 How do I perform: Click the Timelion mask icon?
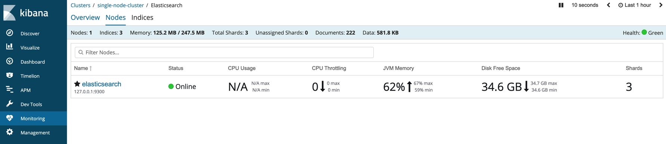[10, 75]
